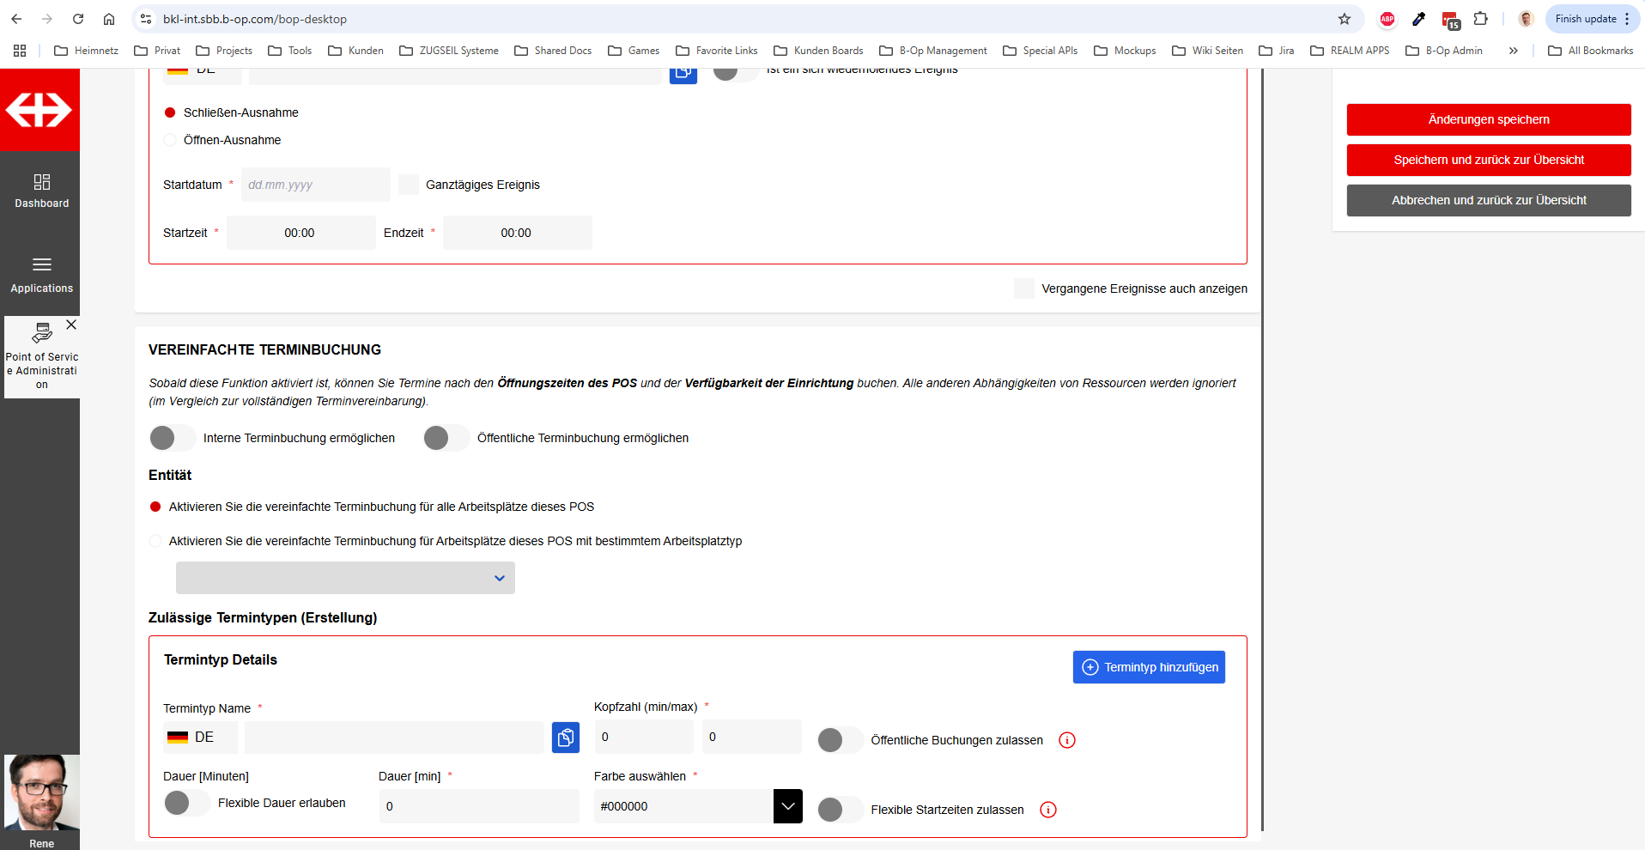
Task: View site information icon in address bar
Action: point(146,19)
